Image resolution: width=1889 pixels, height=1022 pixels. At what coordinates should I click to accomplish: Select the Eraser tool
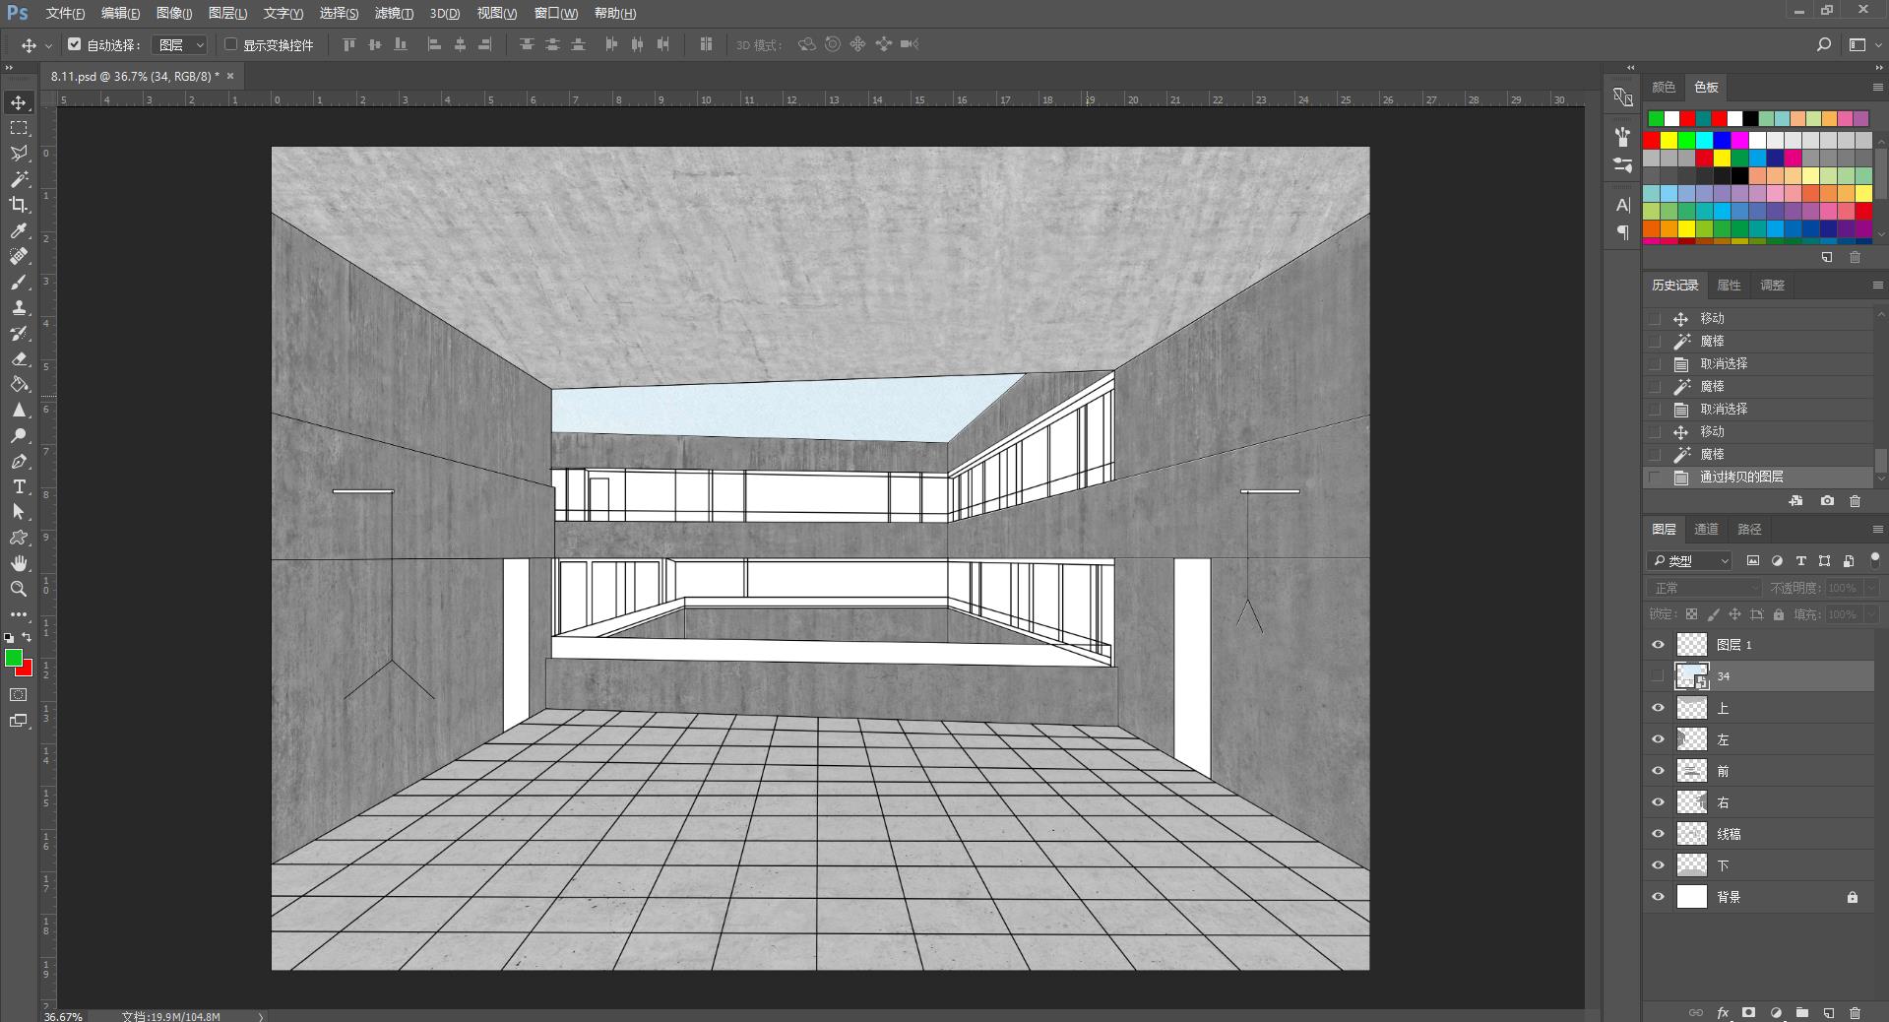[x=19, y=358]
